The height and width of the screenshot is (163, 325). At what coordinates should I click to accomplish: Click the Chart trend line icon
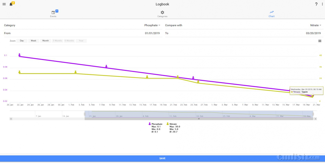(x=271, y=12)
